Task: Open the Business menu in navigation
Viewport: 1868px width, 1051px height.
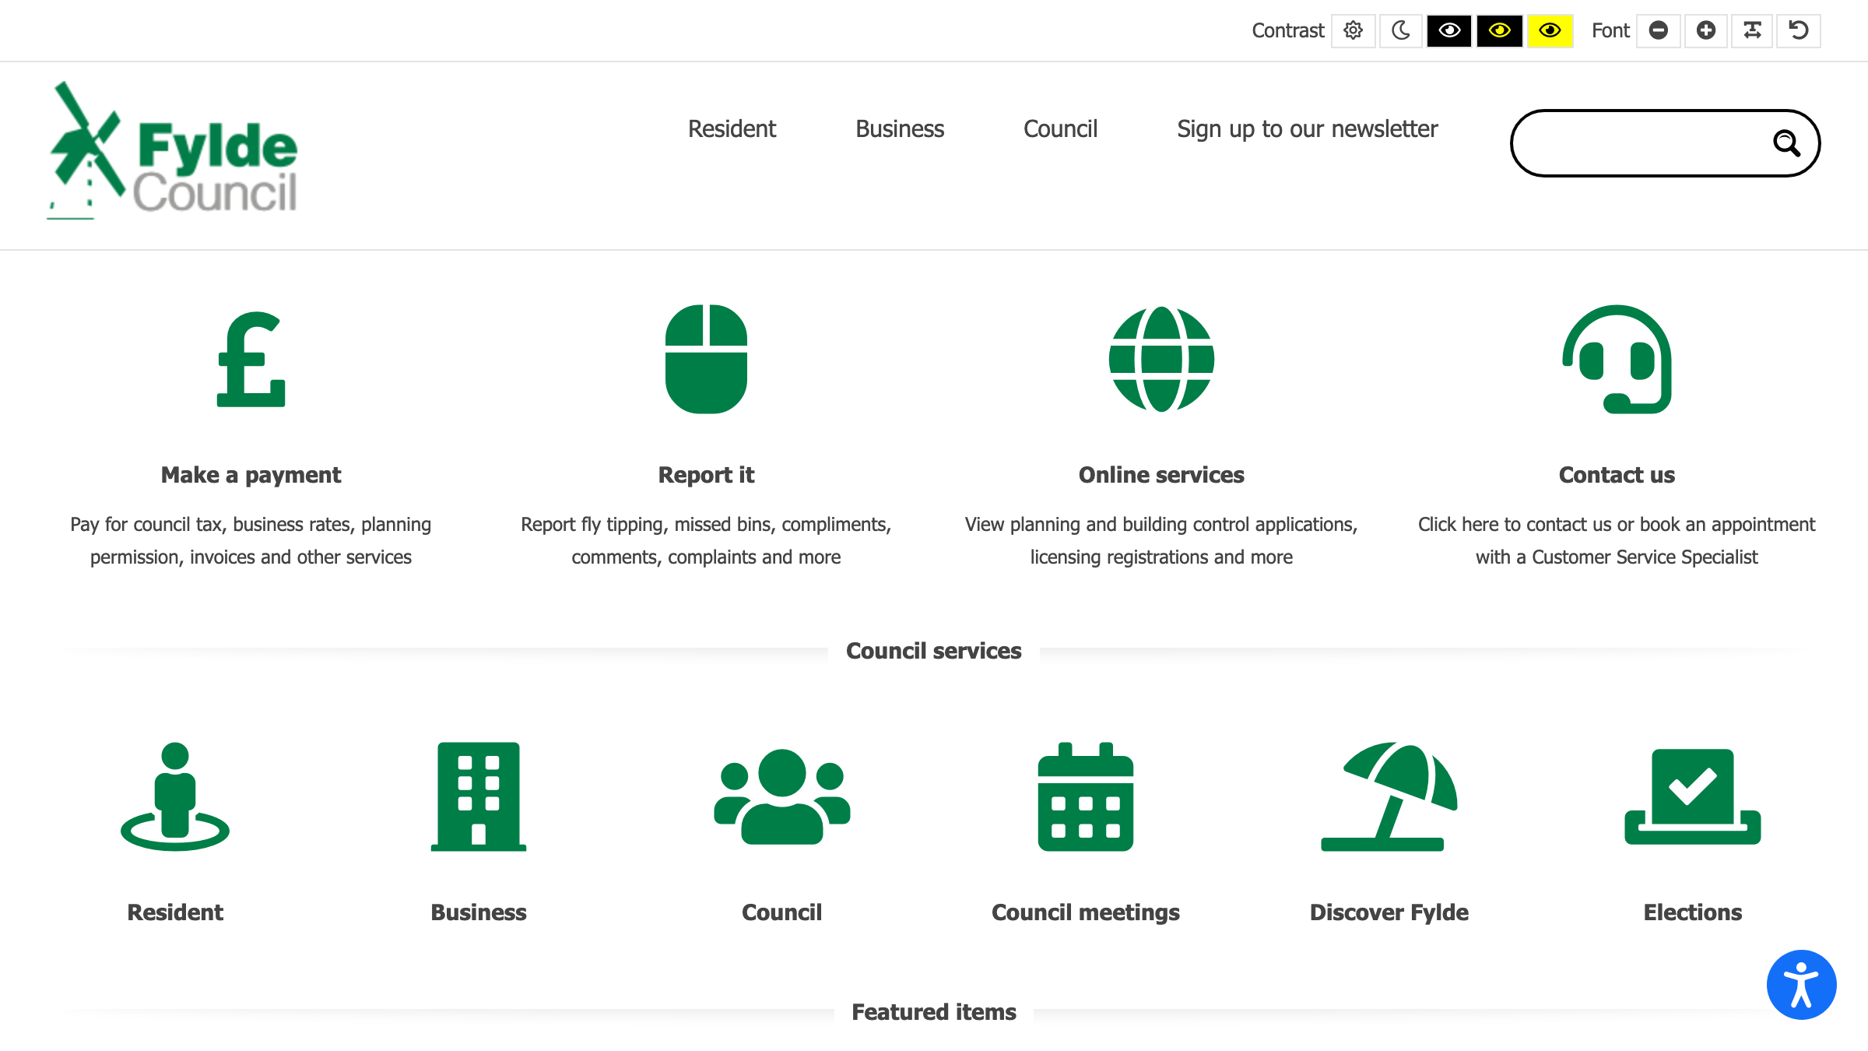Action: pos(900,128)
